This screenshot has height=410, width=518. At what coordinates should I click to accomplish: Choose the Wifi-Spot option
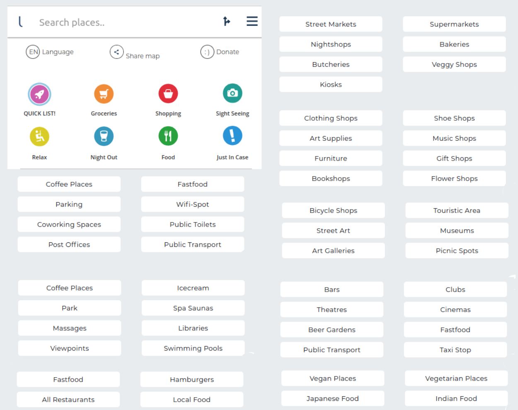point(192,204)
